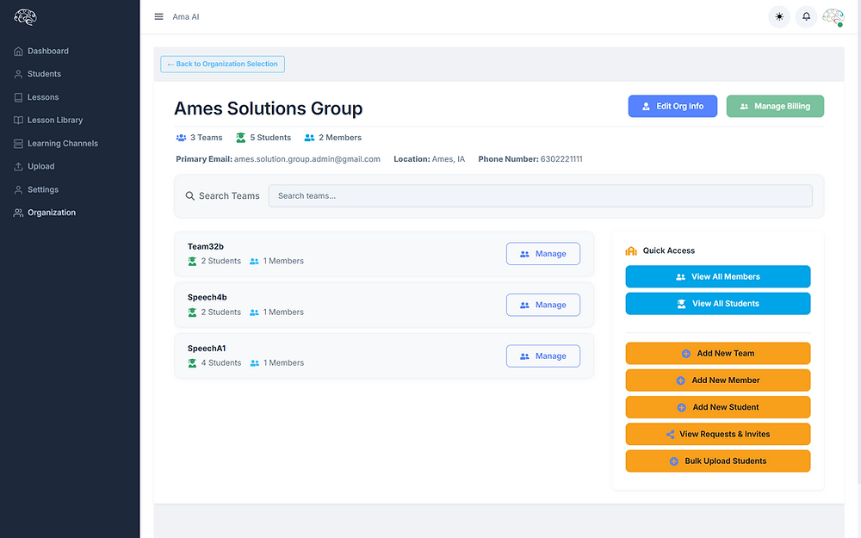Open Manage Billing
This screenshot has width=861, height=538.
pos(775,106)
